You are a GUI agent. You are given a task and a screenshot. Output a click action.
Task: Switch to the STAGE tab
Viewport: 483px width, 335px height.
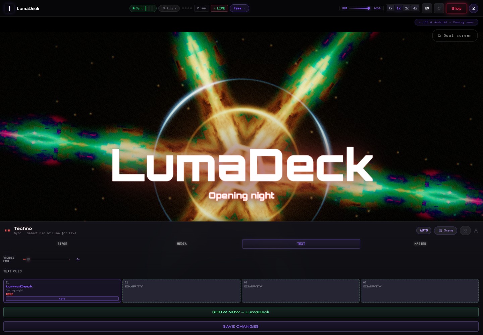pos(62,244)
